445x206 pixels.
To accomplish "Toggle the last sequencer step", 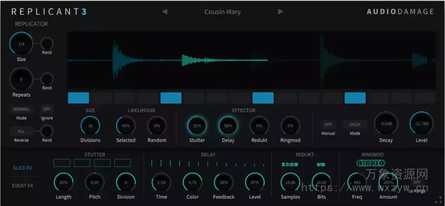I will [x=424, y=98].
